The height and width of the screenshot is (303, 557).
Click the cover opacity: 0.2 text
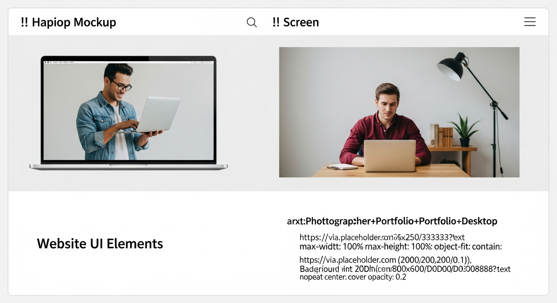pos(353,277)
